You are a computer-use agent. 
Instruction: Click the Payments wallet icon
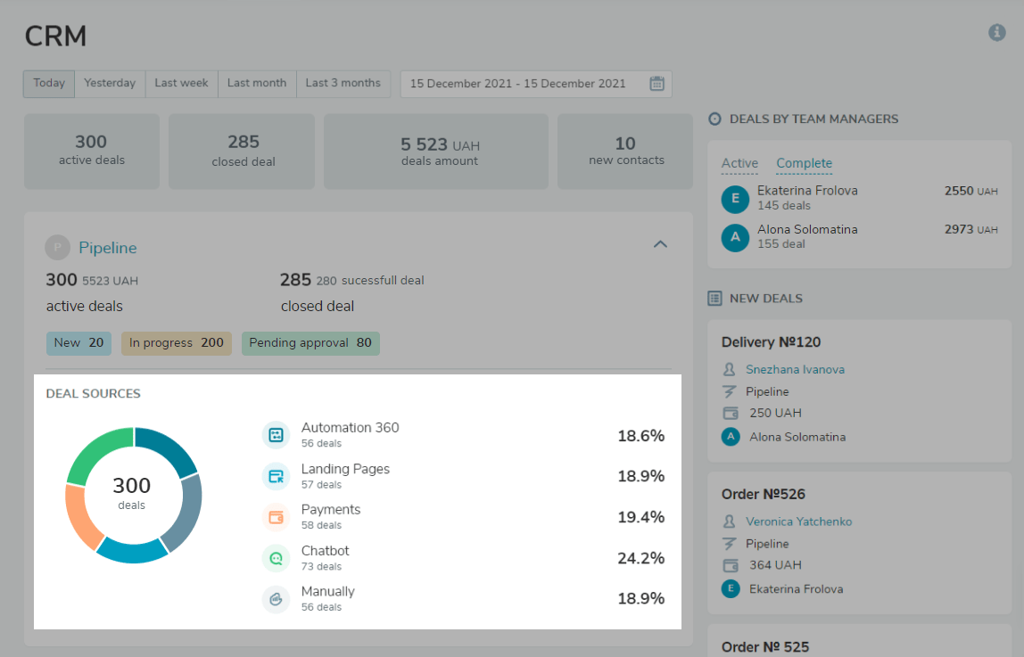tap(277, 516)
